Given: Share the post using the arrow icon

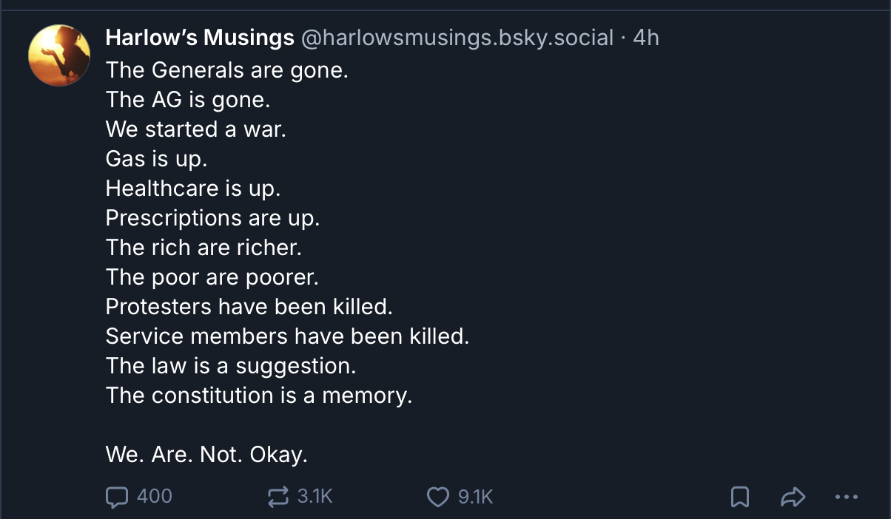Looking at the screenshot, I should pos(793,498).
